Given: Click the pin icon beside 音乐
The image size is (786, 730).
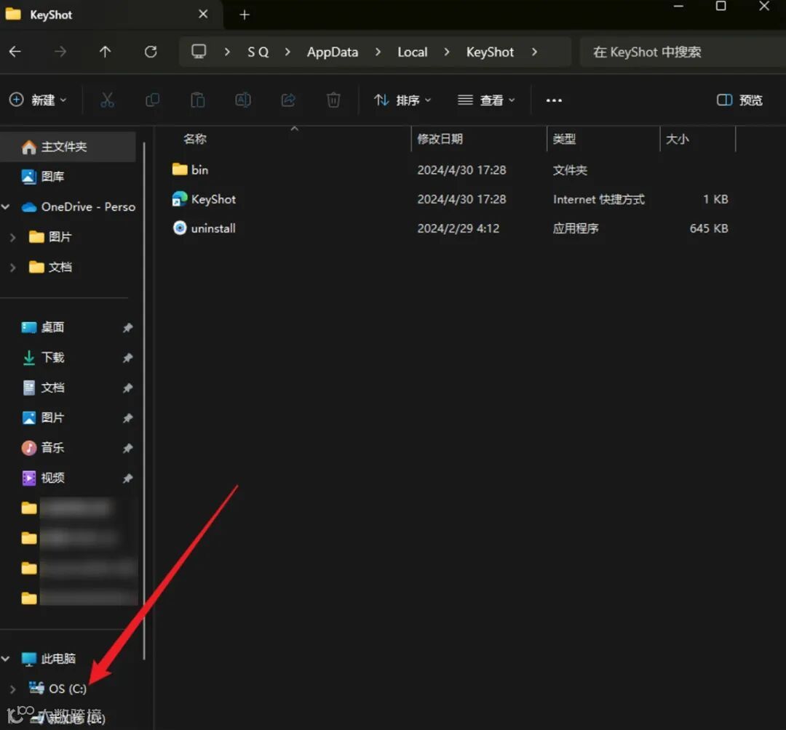Looking at the screenshot, I should [x=128, y=448].
